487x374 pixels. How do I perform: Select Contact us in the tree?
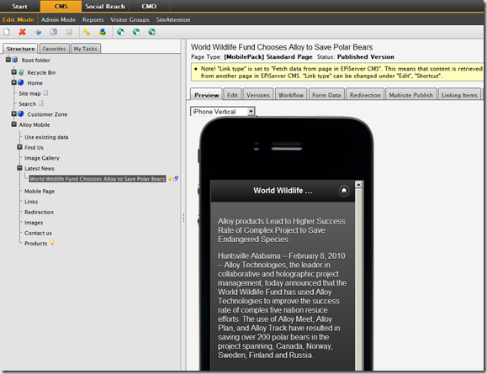tap(38, 233)
